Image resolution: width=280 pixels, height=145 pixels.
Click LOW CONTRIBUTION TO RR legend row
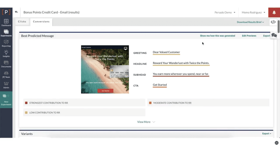click(x=84, y=113)
